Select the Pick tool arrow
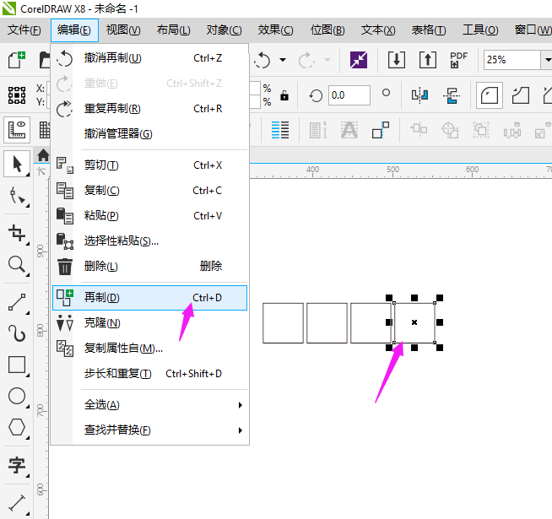This screenshot has height=519, width=552. click(17, 164)
